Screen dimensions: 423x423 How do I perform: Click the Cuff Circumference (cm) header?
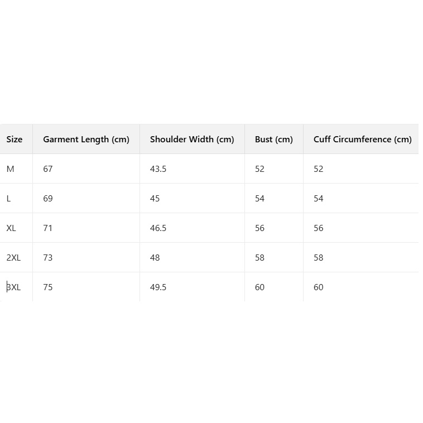point(362,140)
